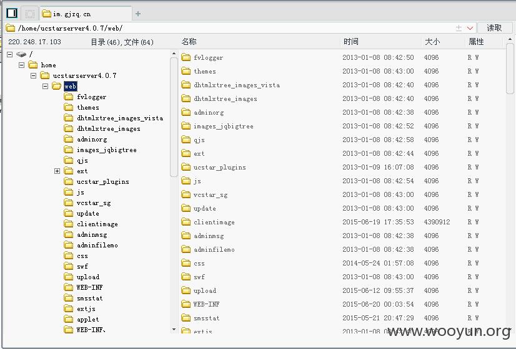Sort by the 名称 column header
The image size is (516, 349).
click(x=189, y=42)
